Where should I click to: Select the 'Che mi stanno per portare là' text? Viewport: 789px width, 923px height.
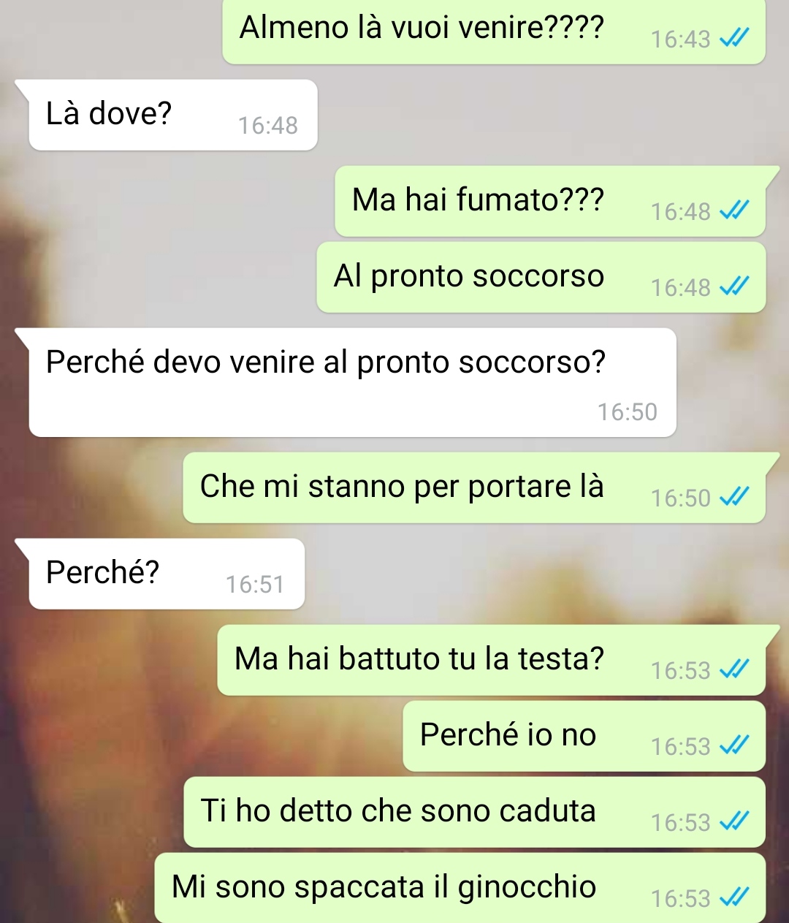tap(402, 487)
